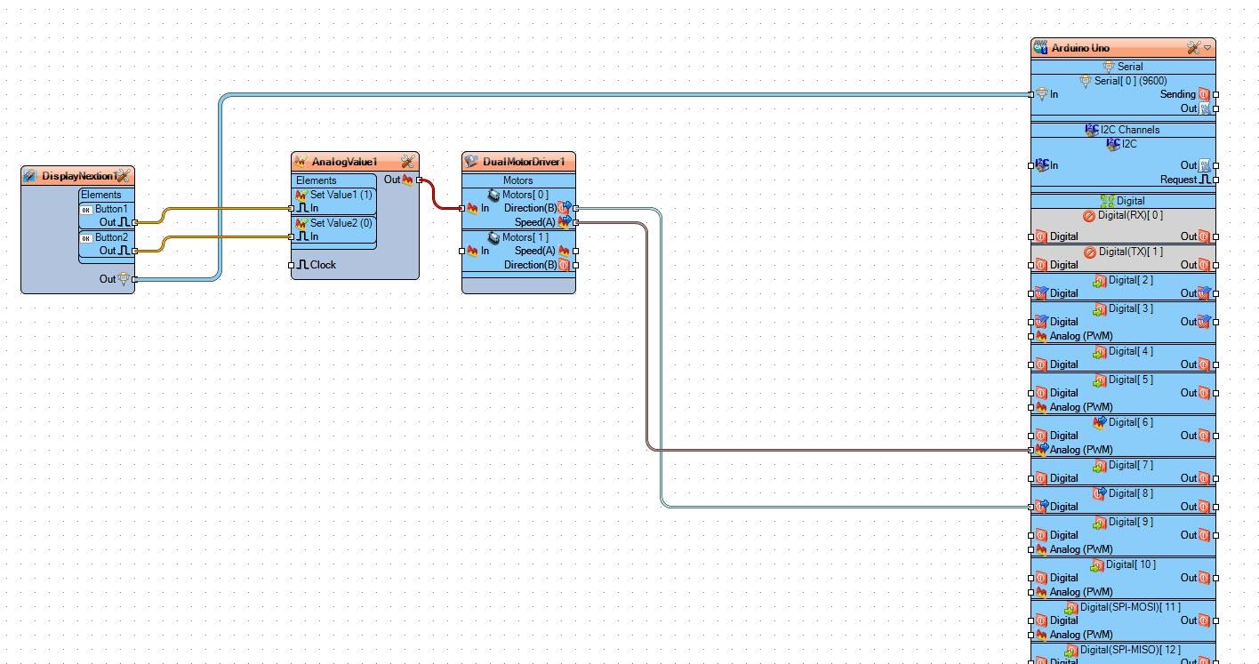Click the Digital[ 6 ] channel icon
This screenshot has height=664, width=1259.
coord(1100,422)
